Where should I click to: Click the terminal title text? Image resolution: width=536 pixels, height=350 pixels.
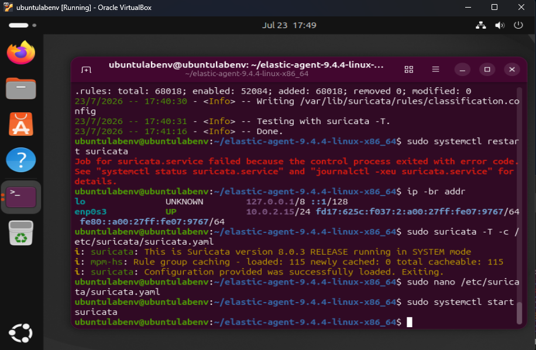(246, 65)
